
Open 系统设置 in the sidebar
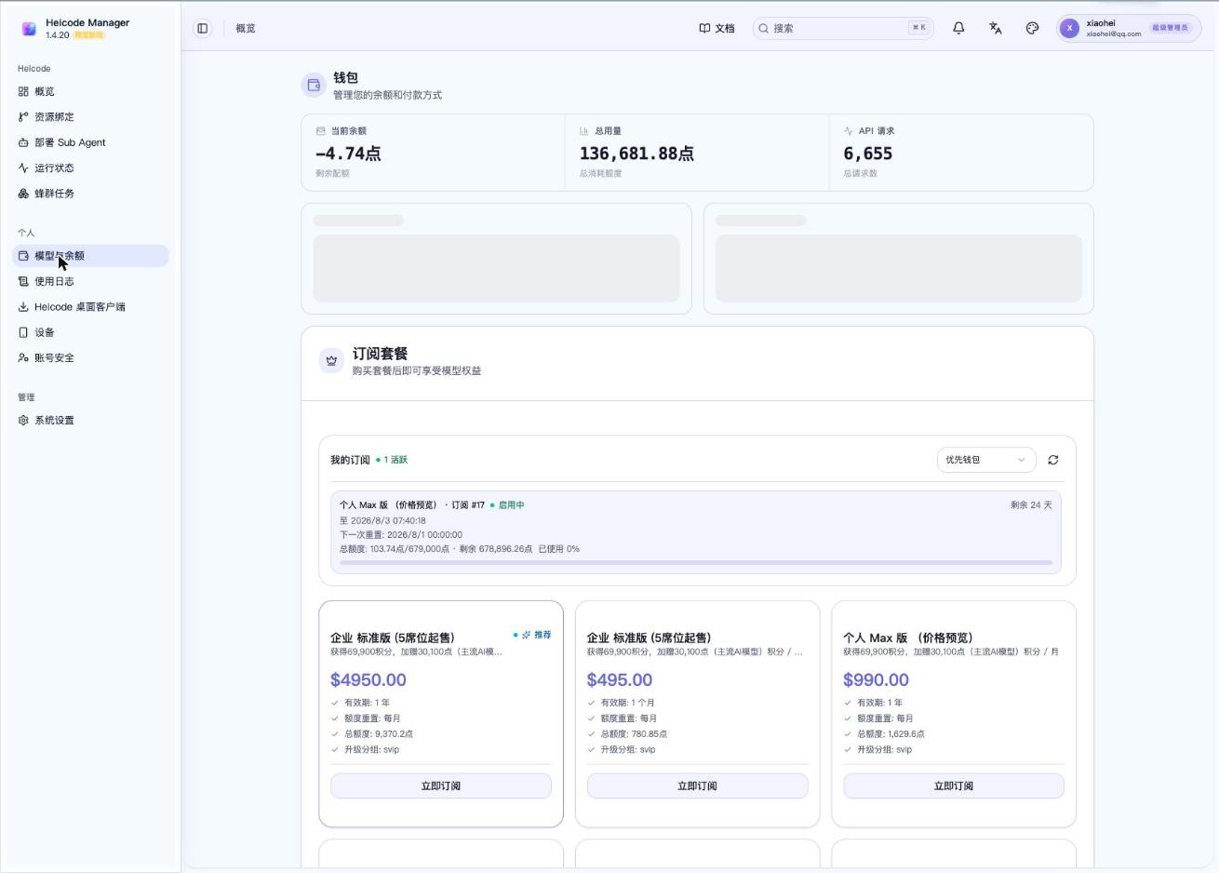point(90,420)
